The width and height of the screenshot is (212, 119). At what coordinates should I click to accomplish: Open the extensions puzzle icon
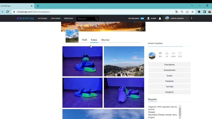(199, 12)
